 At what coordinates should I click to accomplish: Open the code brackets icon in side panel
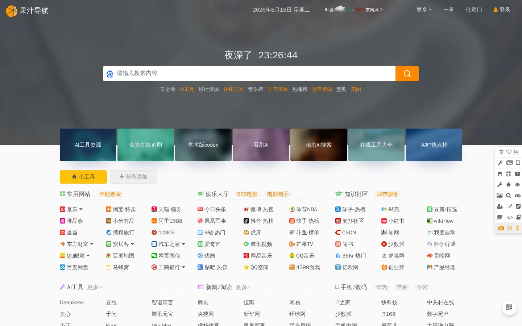[510, 217]
